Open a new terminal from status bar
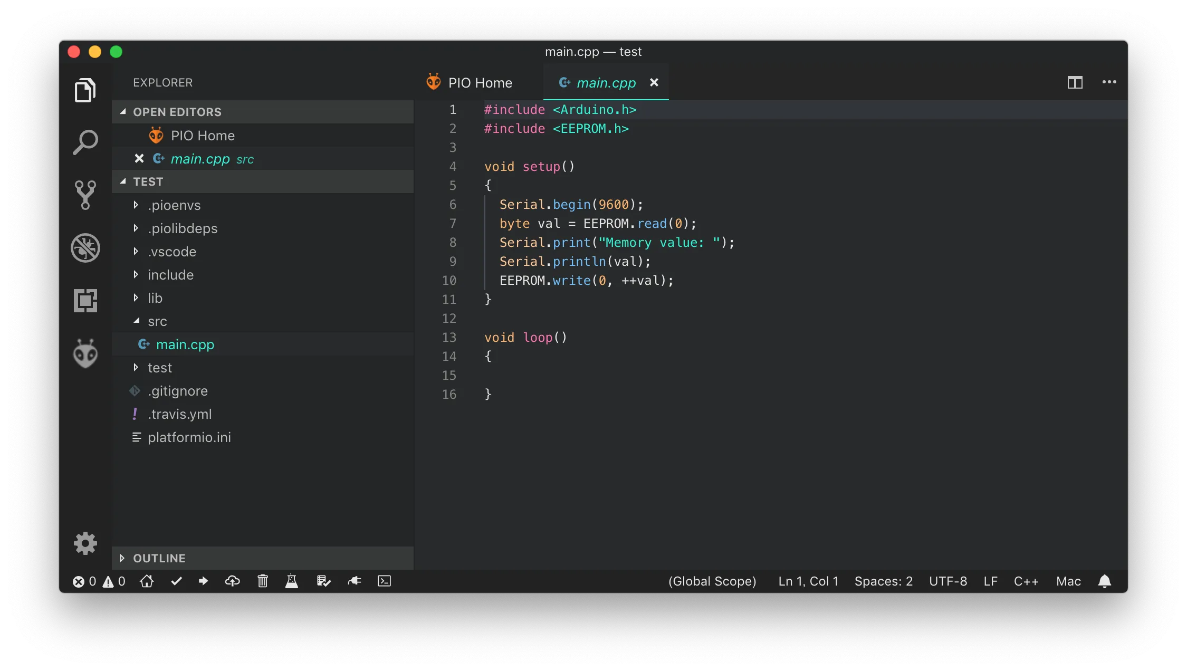1187x671 pixels. click(384, 581)
